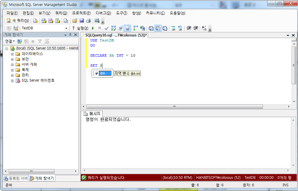This screenshot has height=191, width=298.
Task: Click the Analysis Services MDX Query icon
Action: [44, 21]
